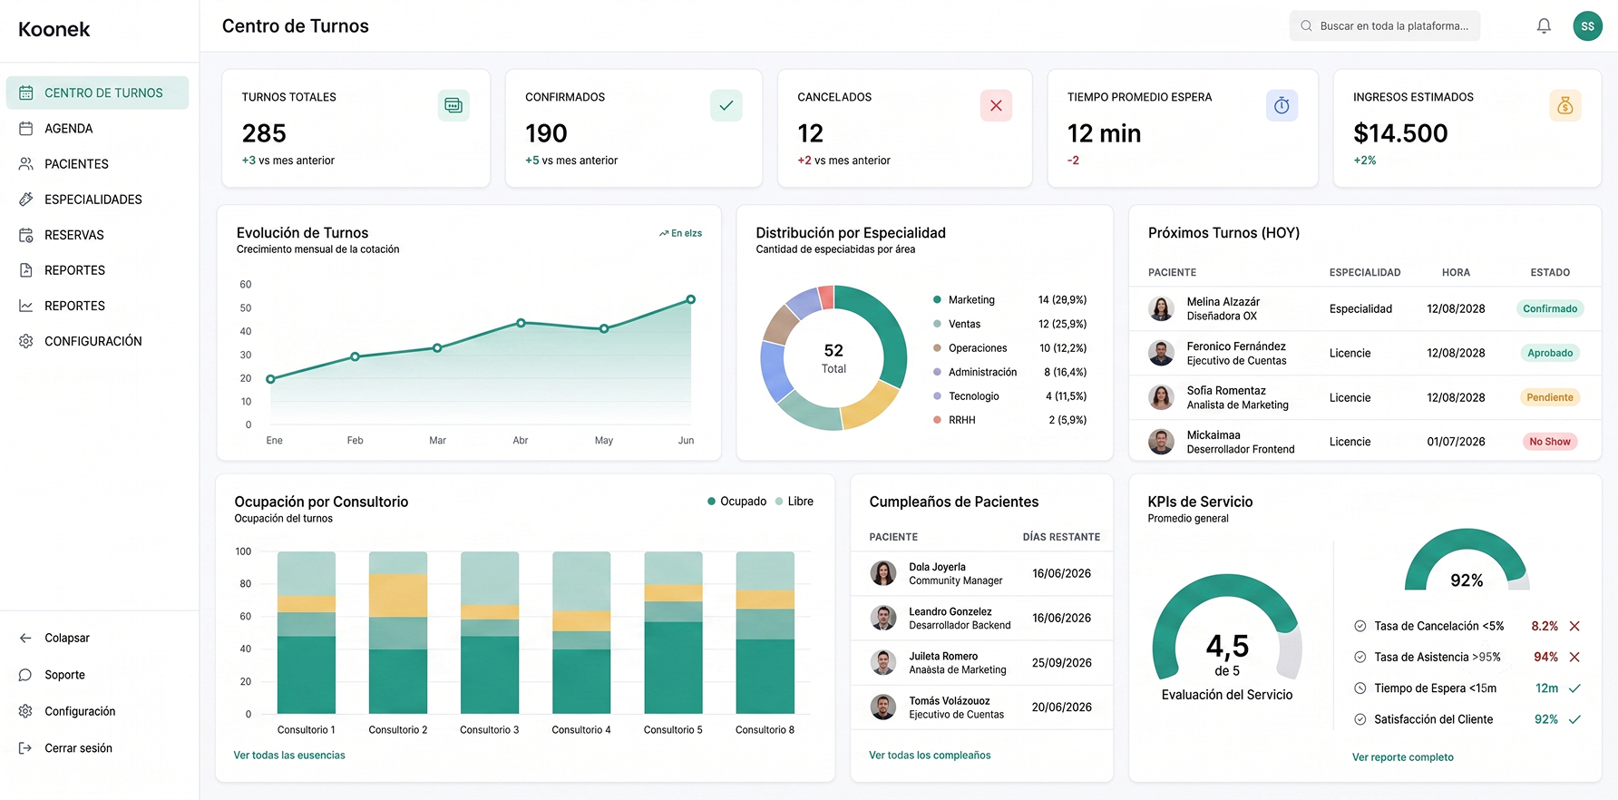
Task: Click the Cancelados red X icon
Action: (996, 106)
